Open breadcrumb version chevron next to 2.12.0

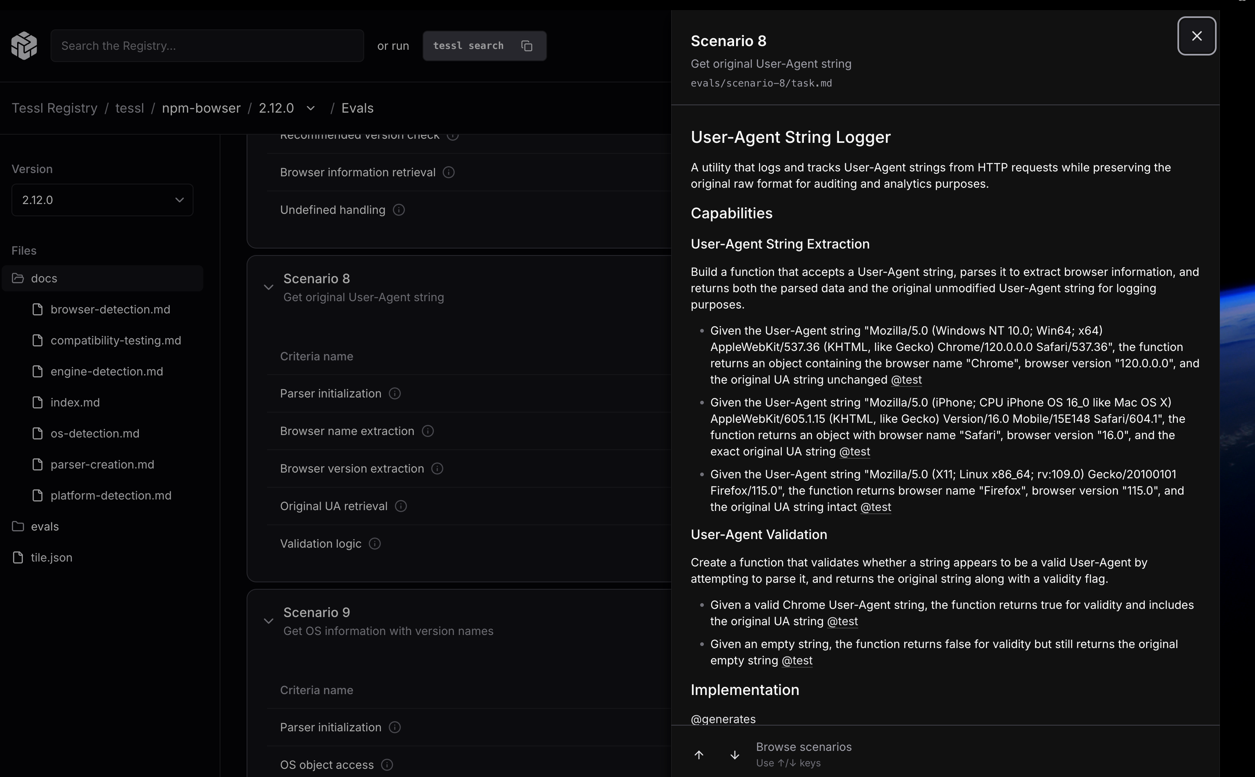tap(311, 109)
